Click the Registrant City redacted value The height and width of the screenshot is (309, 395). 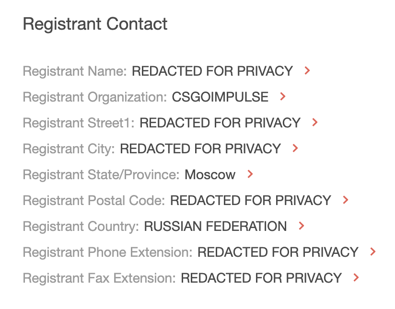pos(200,149)
